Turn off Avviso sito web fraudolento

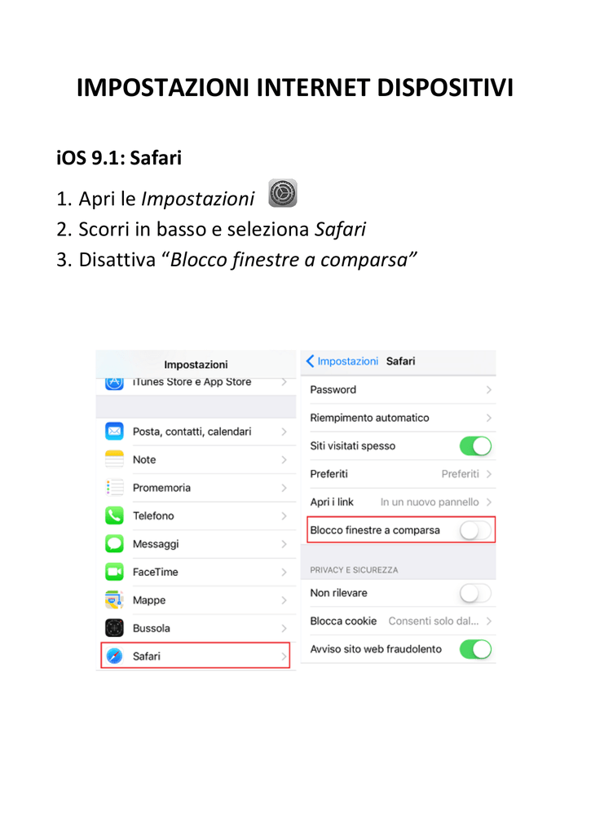tap(475, 649)
